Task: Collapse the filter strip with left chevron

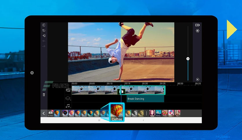Action: coord(44,113)
